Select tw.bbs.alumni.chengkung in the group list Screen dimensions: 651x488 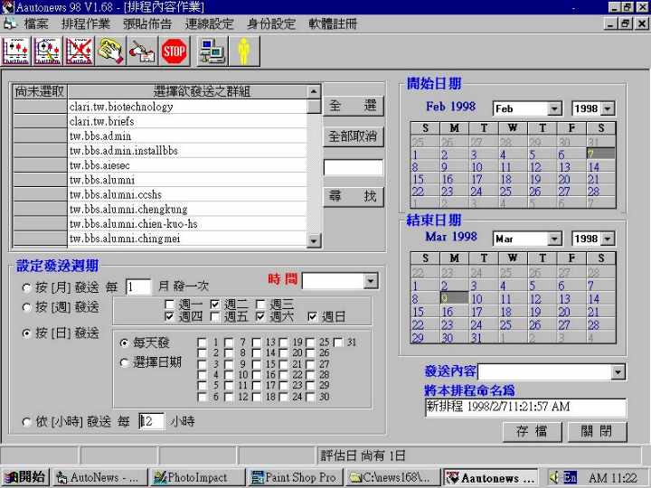[x=187, y=209]
